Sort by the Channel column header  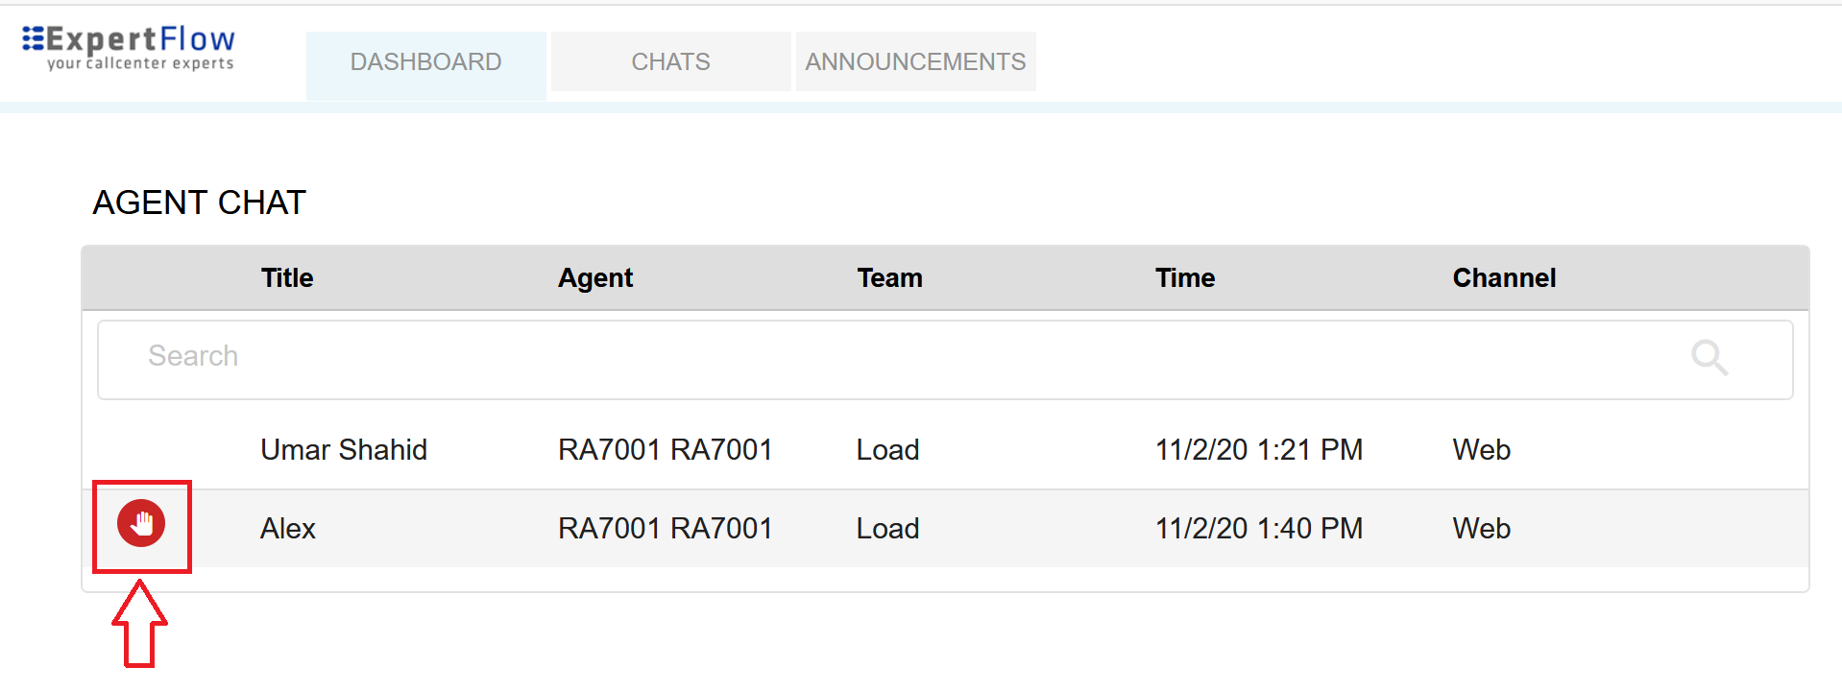click(1504, 277)
